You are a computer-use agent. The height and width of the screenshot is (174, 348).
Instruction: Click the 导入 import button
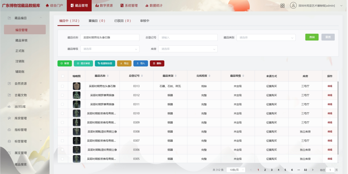[141, 63]
